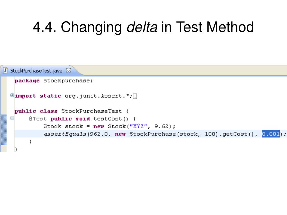Click the StockPurchase constructor call

point(152,134)
